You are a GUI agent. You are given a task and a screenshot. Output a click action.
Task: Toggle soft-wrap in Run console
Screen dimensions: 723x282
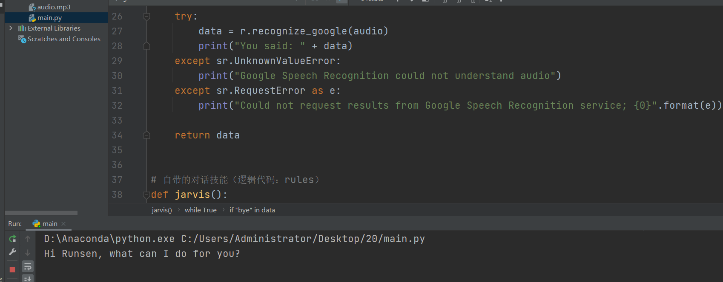28,266
